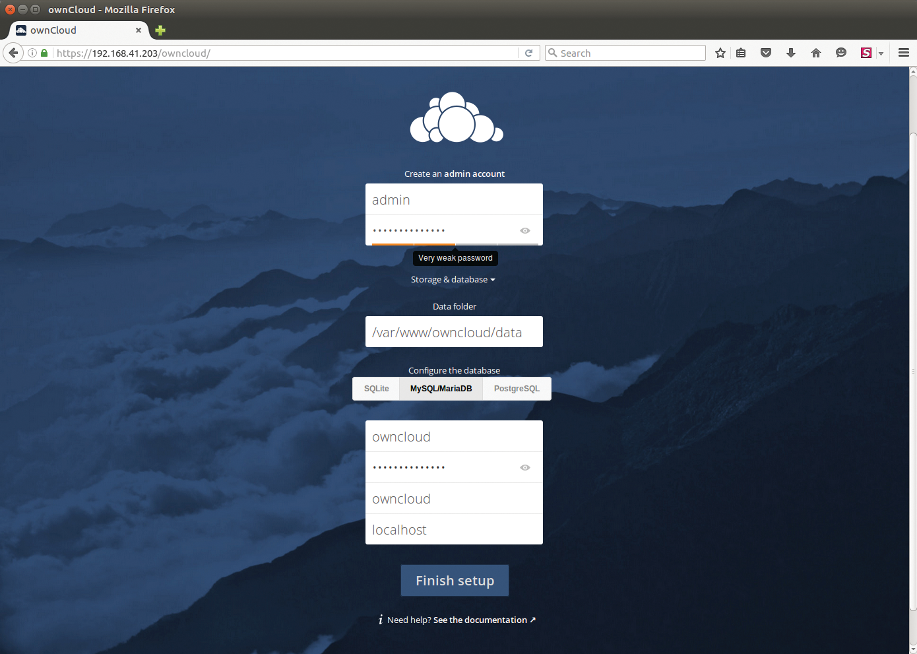The image size is (917, 654).
Task: Open the search bar magnifier dropdown
Action: [x=553, y=53]
